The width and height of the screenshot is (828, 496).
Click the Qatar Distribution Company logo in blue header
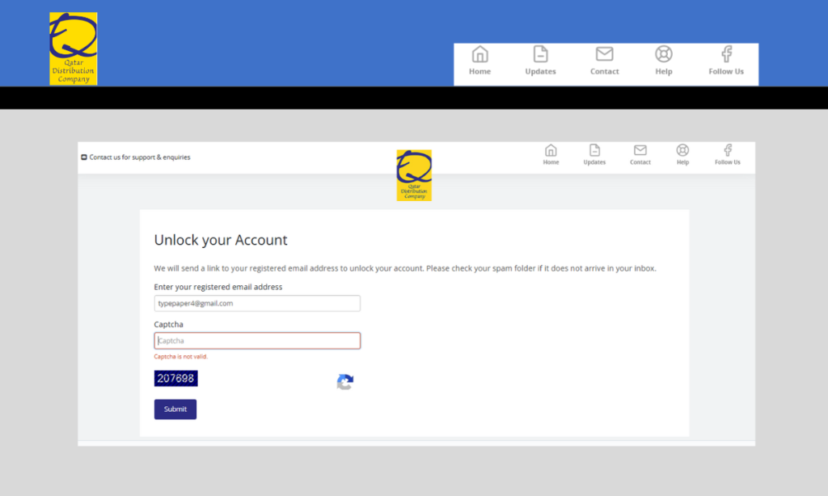[73, 48]
